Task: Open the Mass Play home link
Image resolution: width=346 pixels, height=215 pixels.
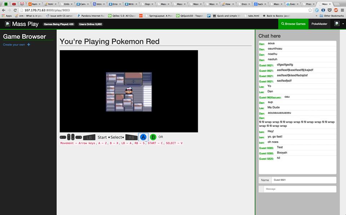Action: pos(25,24)
